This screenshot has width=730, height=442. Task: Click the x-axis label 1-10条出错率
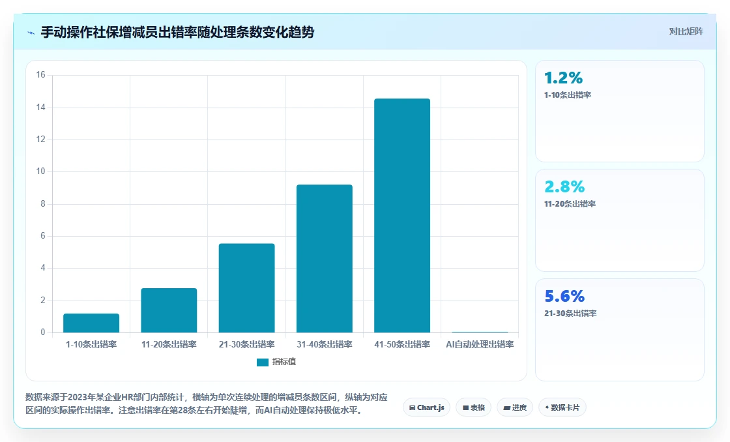(91, 344)
